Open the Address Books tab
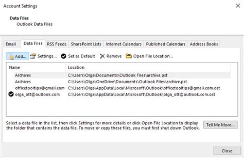The width and height of the screenshot is (244, 158). (x=204, y=44)
